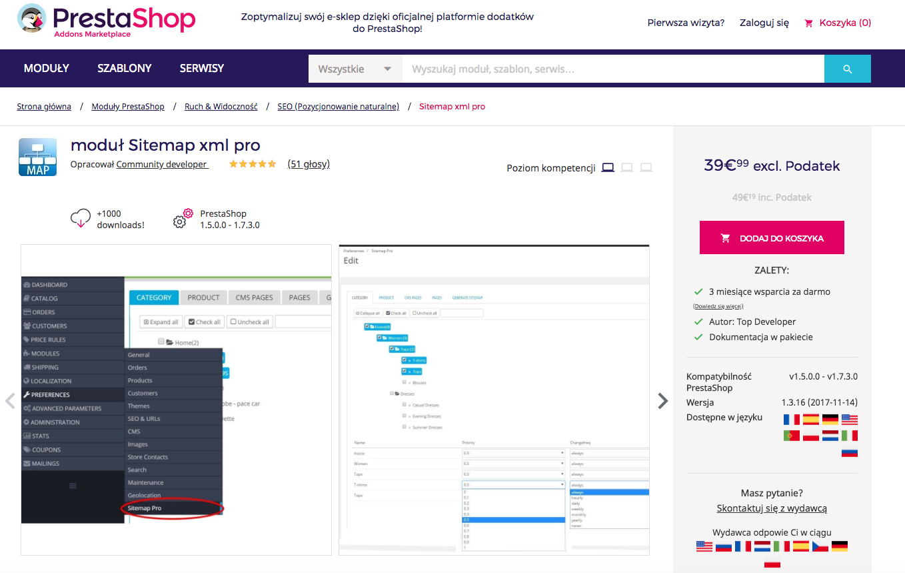This screenshot has height=573, width=905.
Task: Click the version text 1.3.16 (2017-11-14)
Action: pyautogui.click(x=820, y=403)
